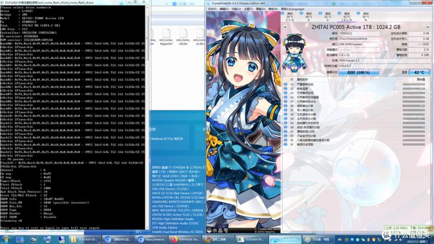
Task: Click the 原始值 column header
Action: [x=421, y=79]
